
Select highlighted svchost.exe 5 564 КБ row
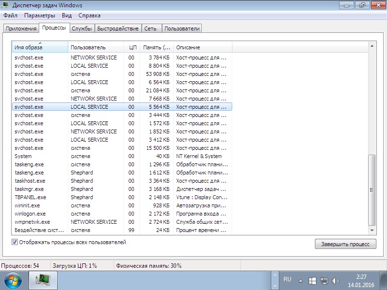[x=122, y=107]
